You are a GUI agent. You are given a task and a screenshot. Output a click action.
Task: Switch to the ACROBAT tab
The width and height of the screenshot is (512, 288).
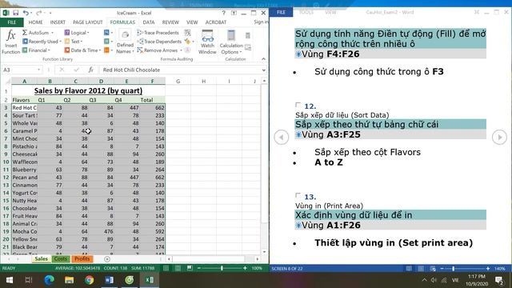216,22
